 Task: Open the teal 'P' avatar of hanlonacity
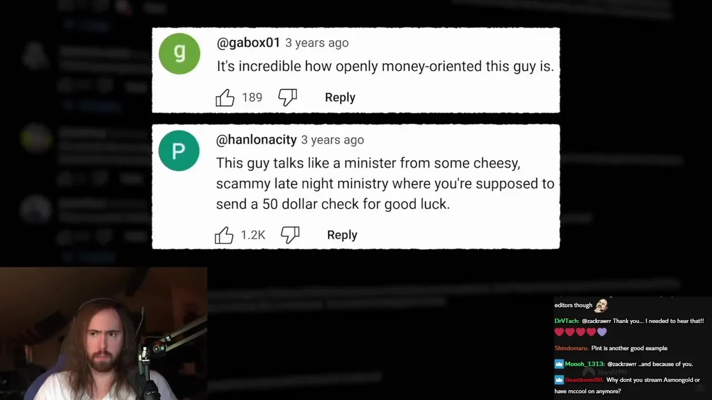(x=179, y=151)
